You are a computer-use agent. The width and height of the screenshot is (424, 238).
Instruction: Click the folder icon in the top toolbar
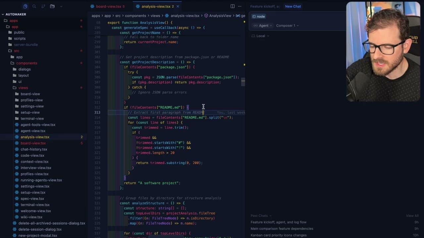pos(52,6)
